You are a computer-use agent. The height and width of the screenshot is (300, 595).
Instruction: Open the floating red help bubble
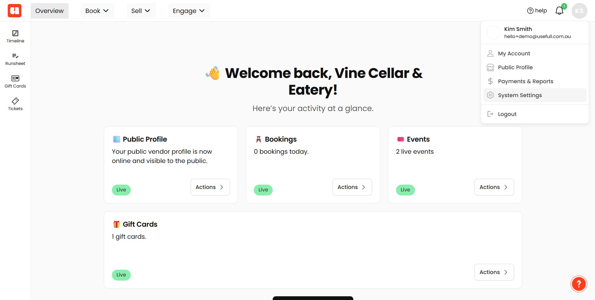(x=579, y=284)
